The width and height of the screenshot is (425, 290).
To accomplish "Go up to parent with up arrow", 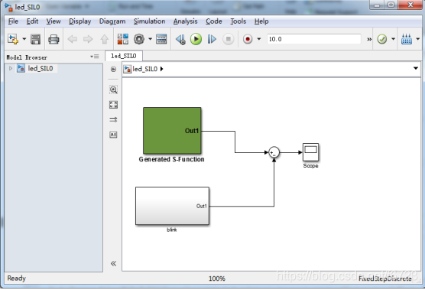I will click(105, 39).
